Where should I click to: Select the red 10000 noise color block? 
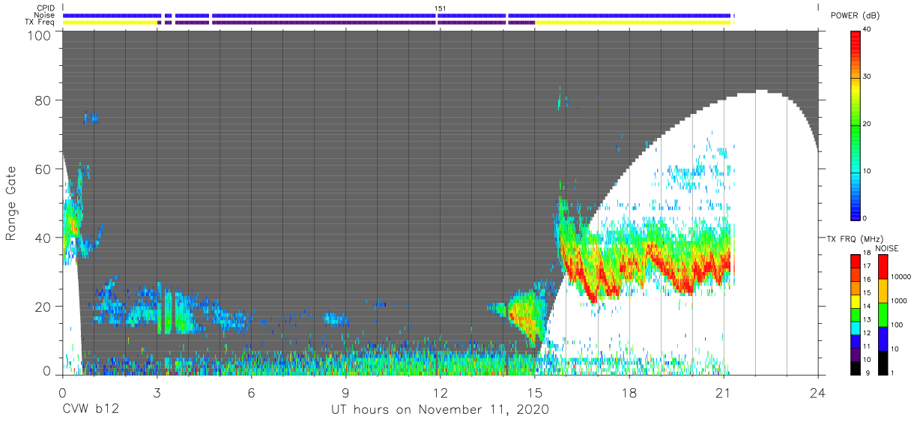point(882,267)
